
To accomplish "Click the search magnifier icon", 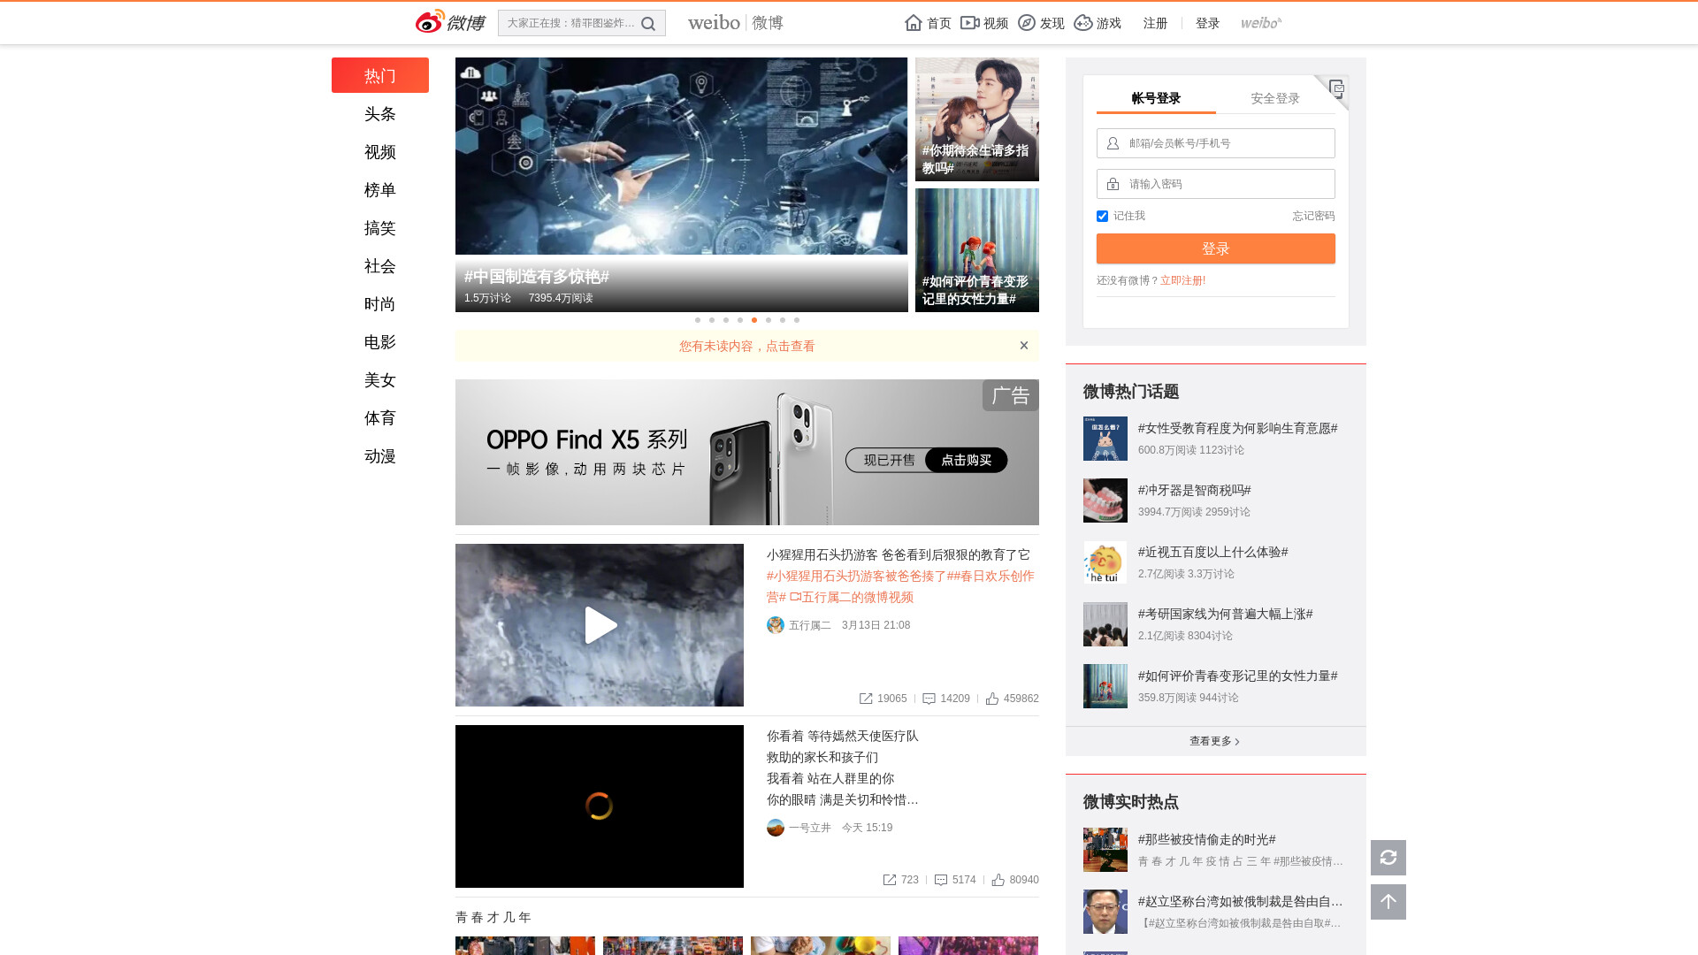I will pos(648,24).
